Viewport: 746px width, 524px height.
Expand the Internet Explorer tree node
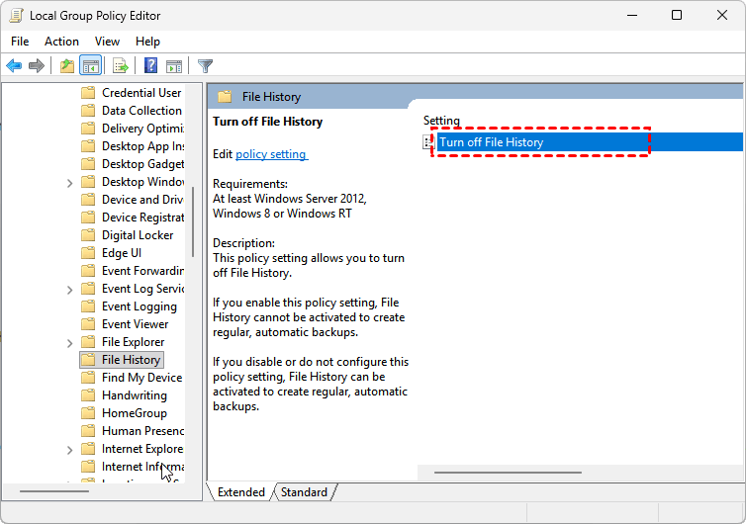69,449
